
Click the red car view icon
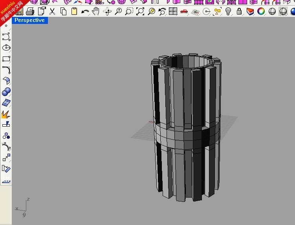[184, 11]
